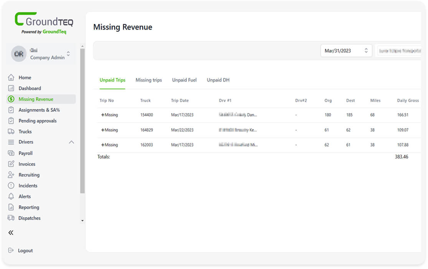Sort by Trip No column header
428x269 pixels.
107,101
